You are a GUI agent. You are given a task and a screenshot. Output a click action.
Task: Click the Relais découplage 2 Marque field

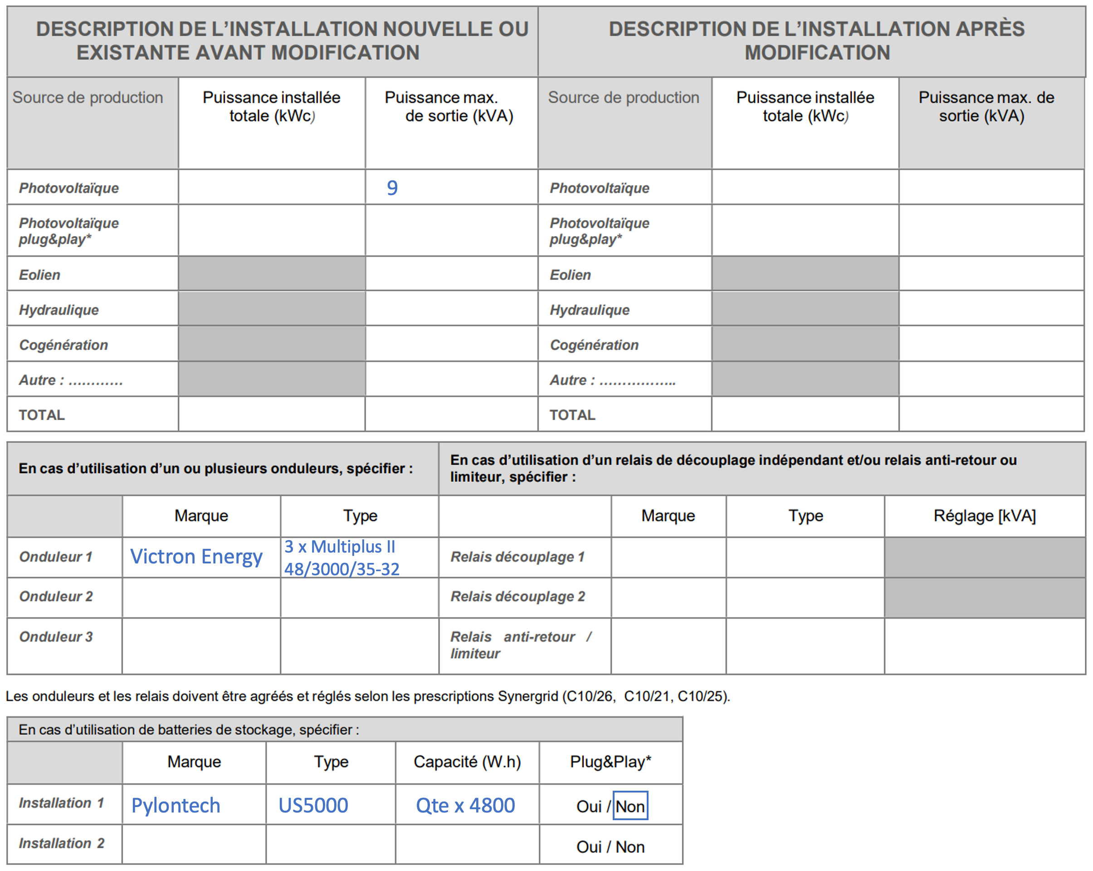668,598
